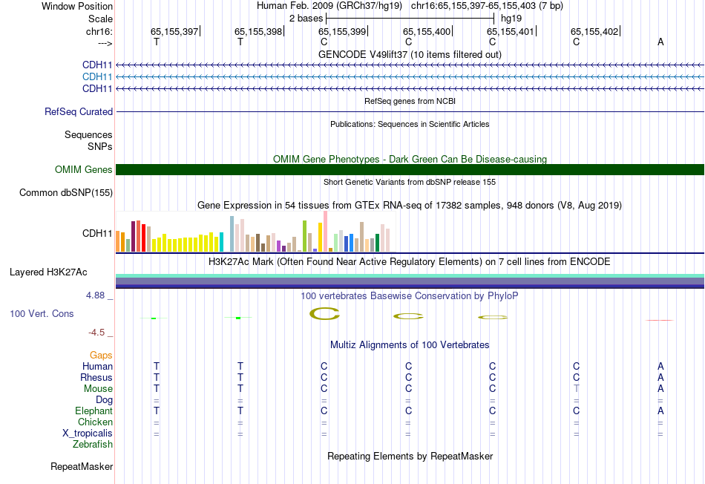Screen dimensions: 705x484
Task: Click 'Multiz Alignments of 100 Vertebrates' title
Action: (410, 345)
